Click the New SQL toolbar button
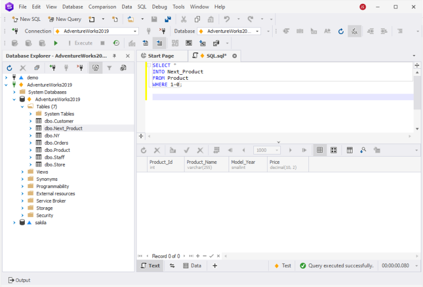 (x=26, y=19)
